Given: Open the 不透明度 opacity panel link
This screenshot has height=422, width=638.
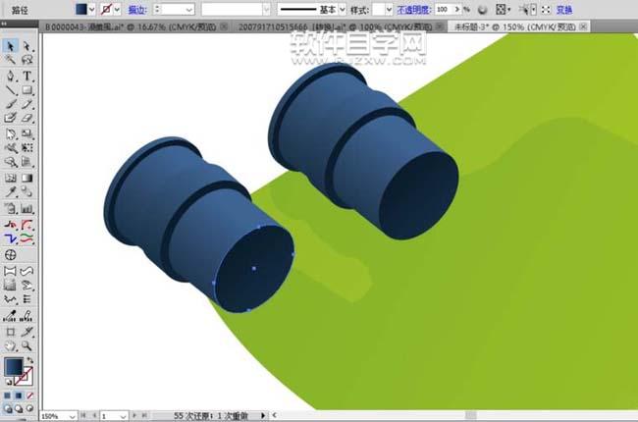Looking at the screenshot, I should [x=414, y=10].
